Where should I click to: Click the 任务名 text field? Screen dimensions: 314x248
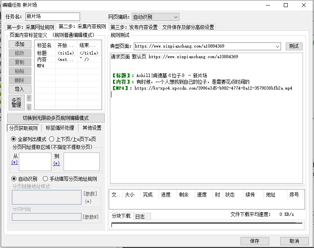(x=52, y=17)
